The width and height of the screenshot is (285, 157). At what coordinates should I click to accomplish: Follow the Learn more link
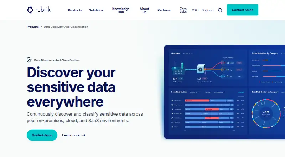click(74, 135)
